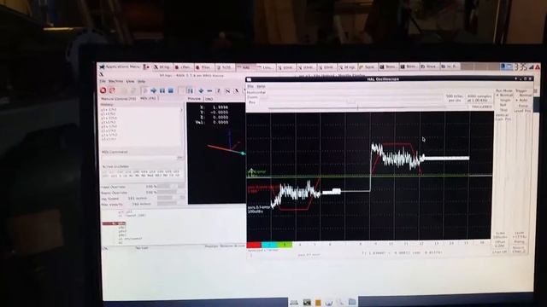Click the Chan Off button in scope

point(500,252)
